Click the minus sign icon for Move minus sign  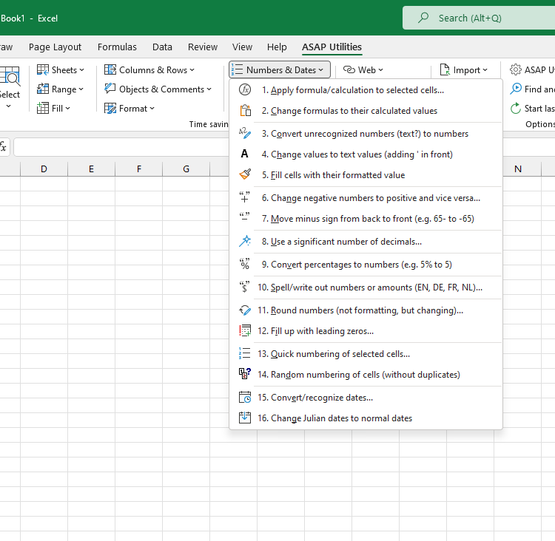[x=244, y=217]
